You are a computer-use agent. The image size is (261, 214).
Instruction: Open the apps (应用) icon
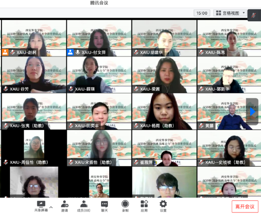[144, 206]
